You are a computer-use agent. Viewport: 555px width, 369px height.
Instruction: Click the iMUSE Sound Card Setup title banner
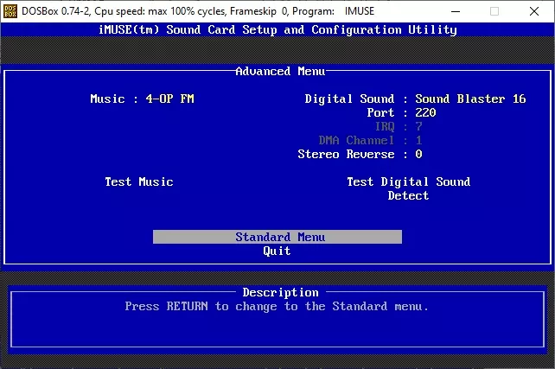click(x=277, y=29)
